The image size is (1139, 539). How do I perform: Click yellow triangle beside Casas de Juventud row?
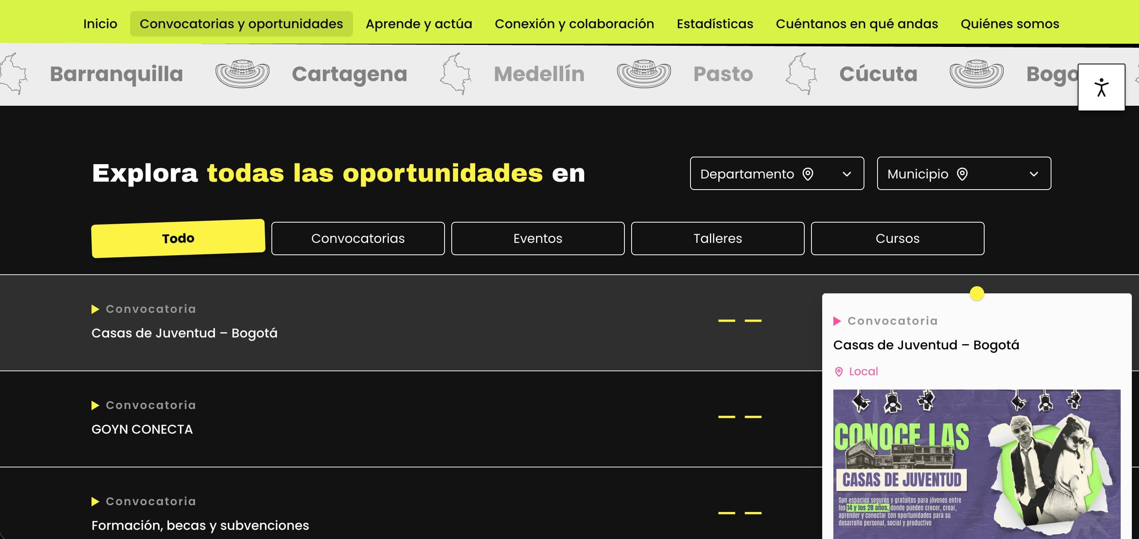click(95, 309)
